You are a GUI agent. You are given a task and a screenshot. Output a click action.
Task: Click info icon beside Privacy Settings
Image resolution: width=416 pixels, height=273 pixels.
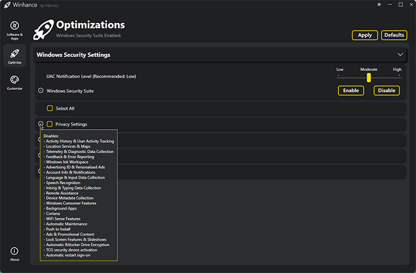click(40, 123)
